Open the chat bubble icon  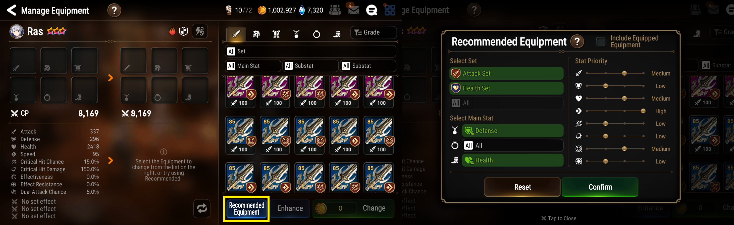(x=371, y=11)
